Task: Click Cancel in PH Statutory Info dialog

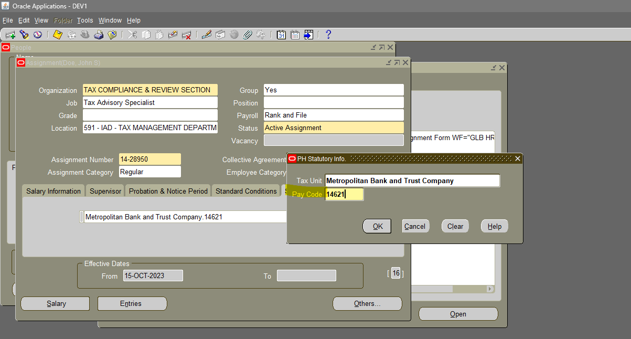Action: tap(415, 226)
